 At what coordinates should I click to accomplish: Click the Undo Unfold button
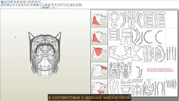coord(45,8)
